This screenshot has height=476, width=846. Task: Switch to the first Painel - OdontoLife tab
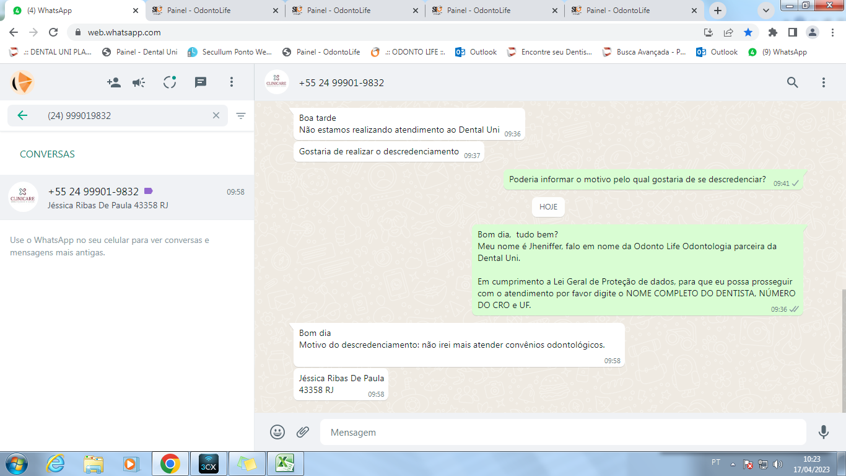click(x=216, y=11)
